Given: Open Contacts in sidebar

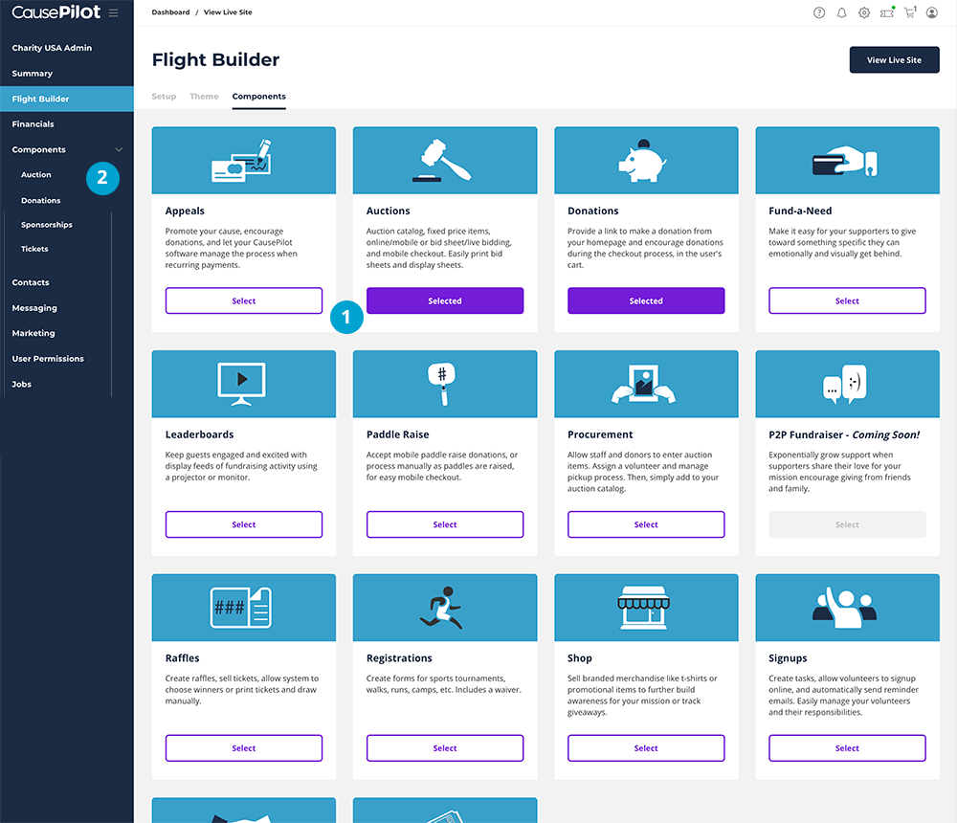Looking at the screenshot, I should 31,282.
